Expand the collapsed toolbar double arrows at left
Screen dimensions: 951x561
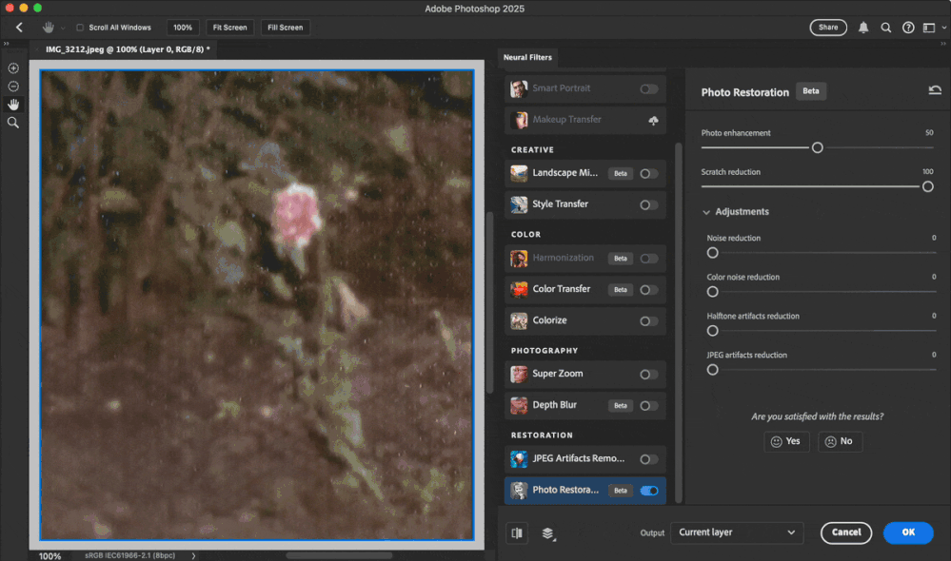click(x=7, y=44)
